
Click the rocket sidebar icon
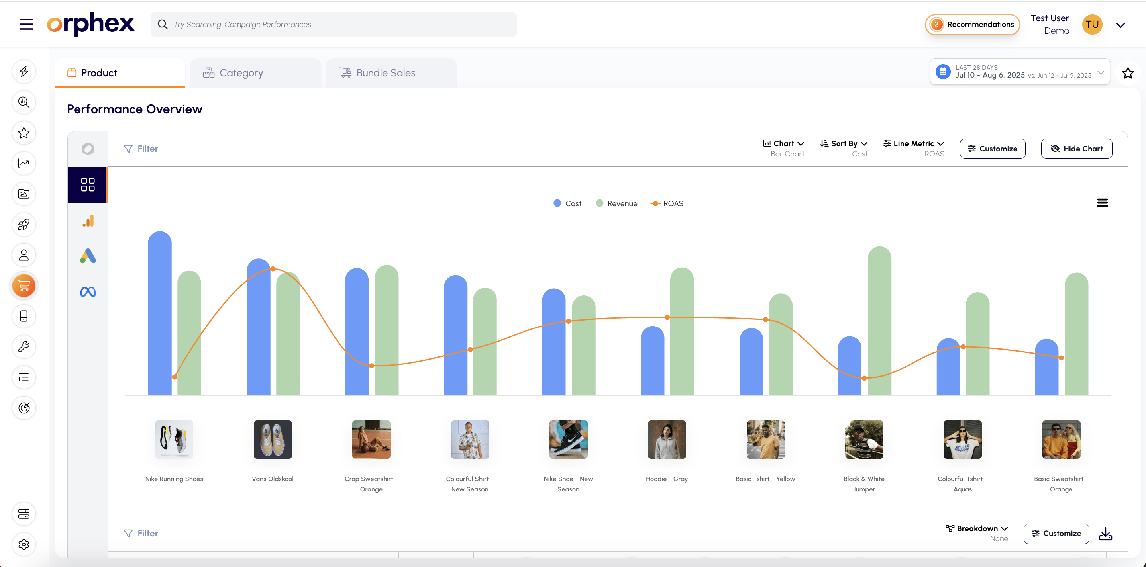24,225
